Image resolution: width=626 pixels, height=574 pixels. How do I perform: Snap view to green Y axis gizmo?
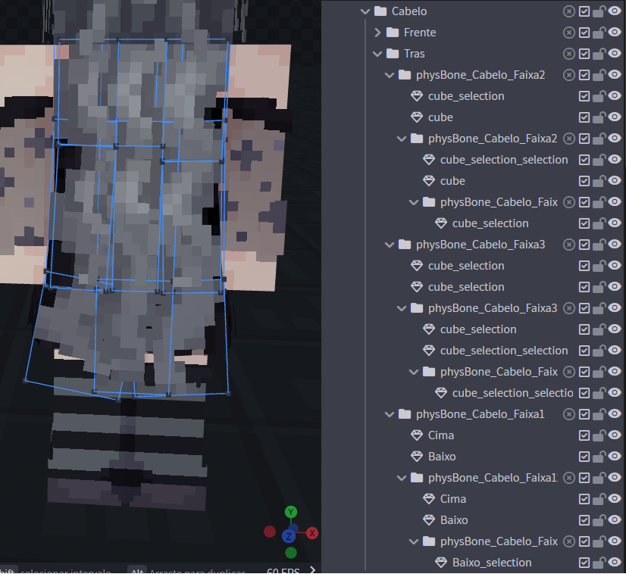291,512
